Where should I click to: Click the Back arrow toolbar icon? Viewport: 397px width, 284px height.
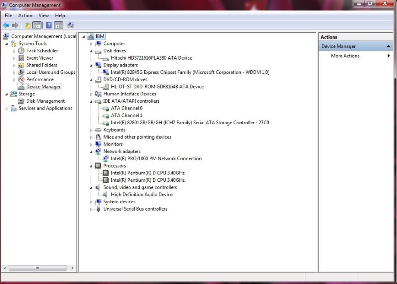pyautogui.click(x=6, y=25)
